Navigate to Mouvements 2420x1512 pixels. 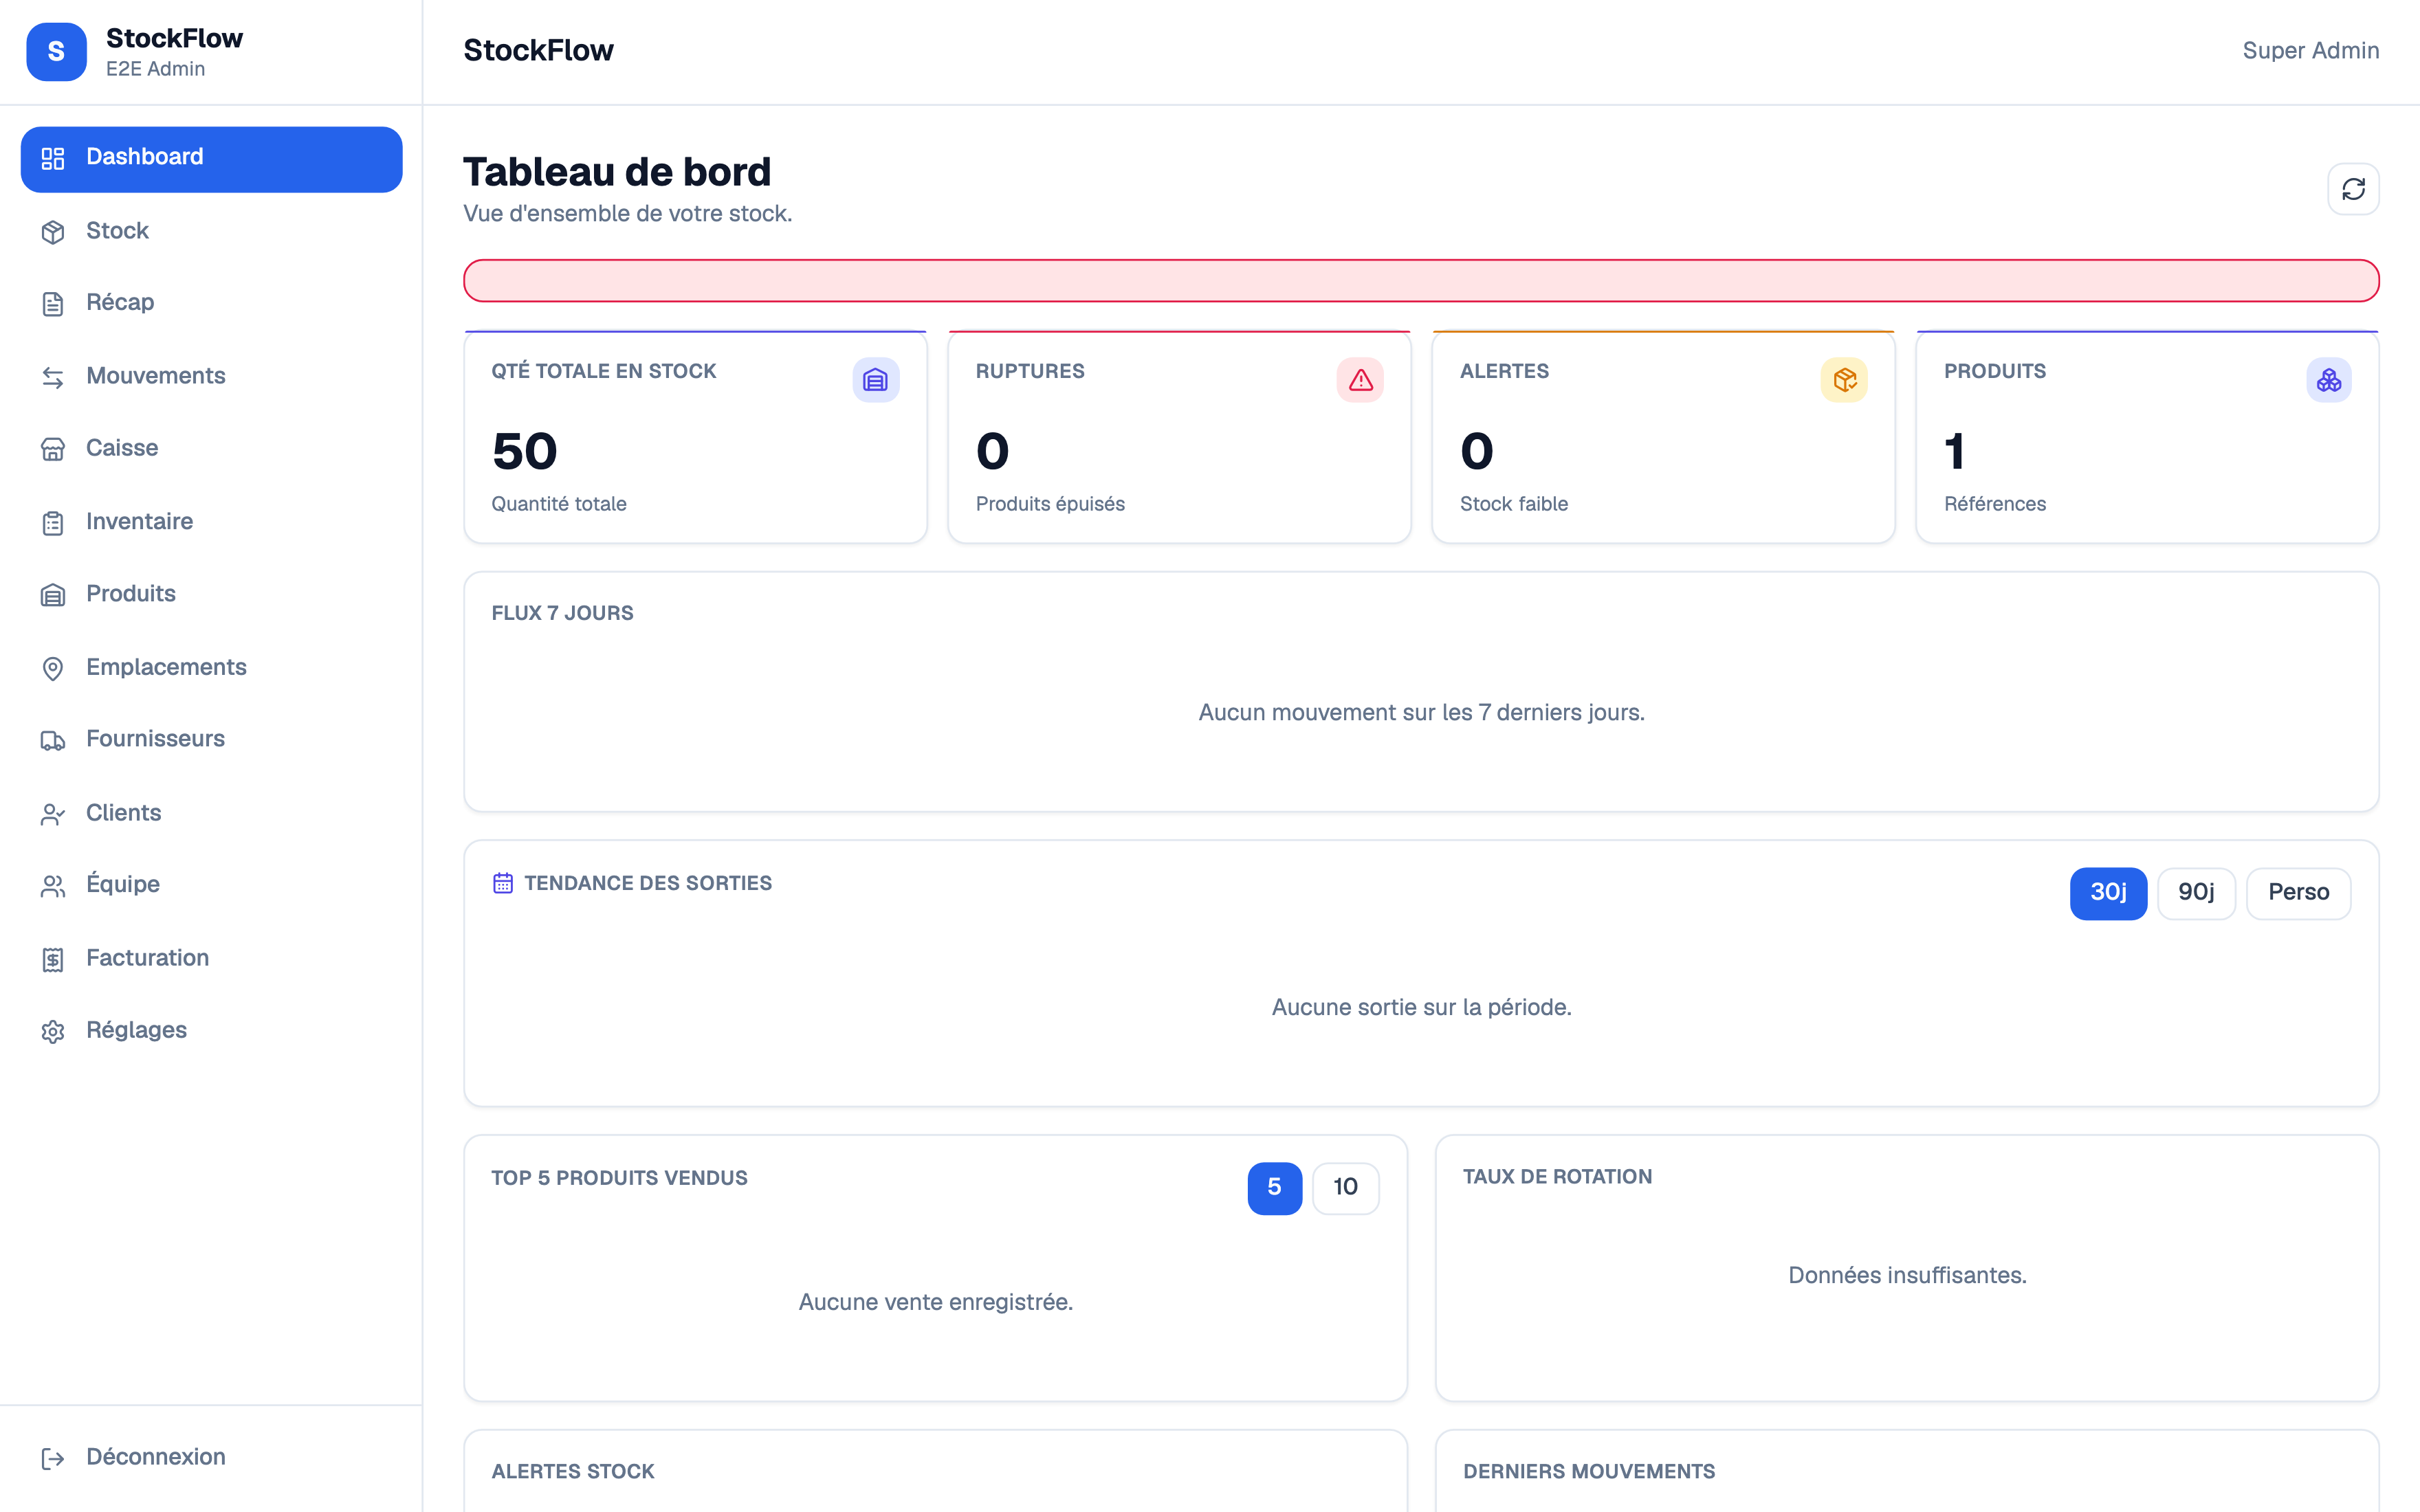point(211,376)
